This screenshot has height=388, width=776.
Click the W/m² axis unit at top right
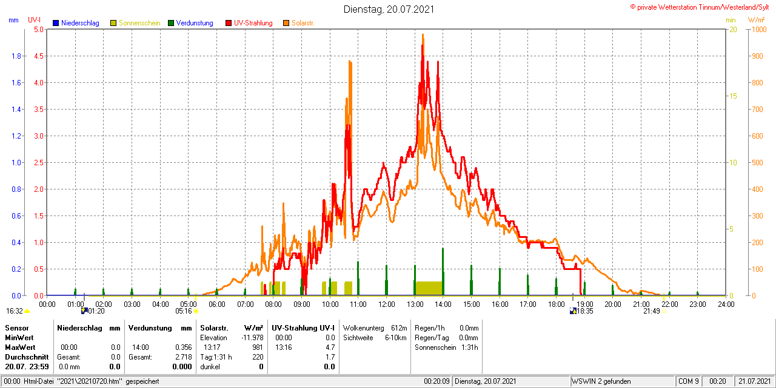756,20
